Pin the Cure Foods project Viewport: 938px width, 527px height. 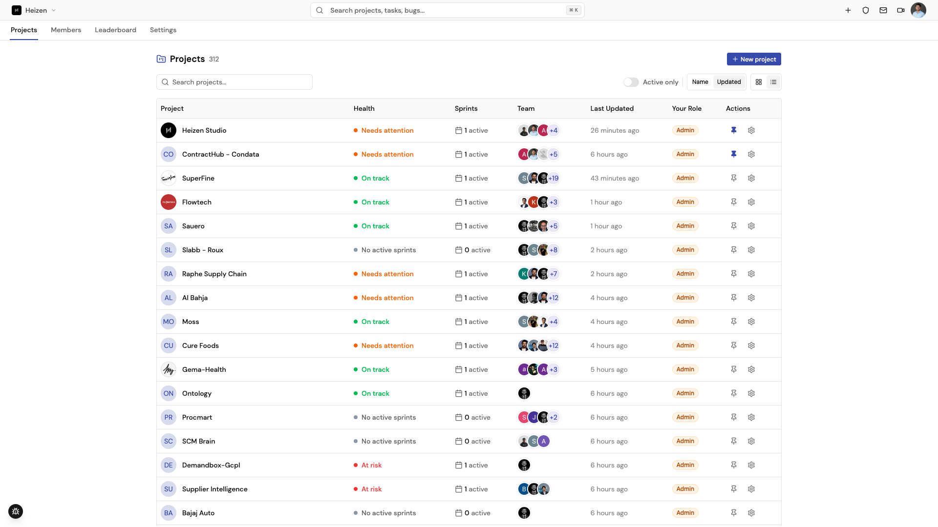click(x=734, y=345)
